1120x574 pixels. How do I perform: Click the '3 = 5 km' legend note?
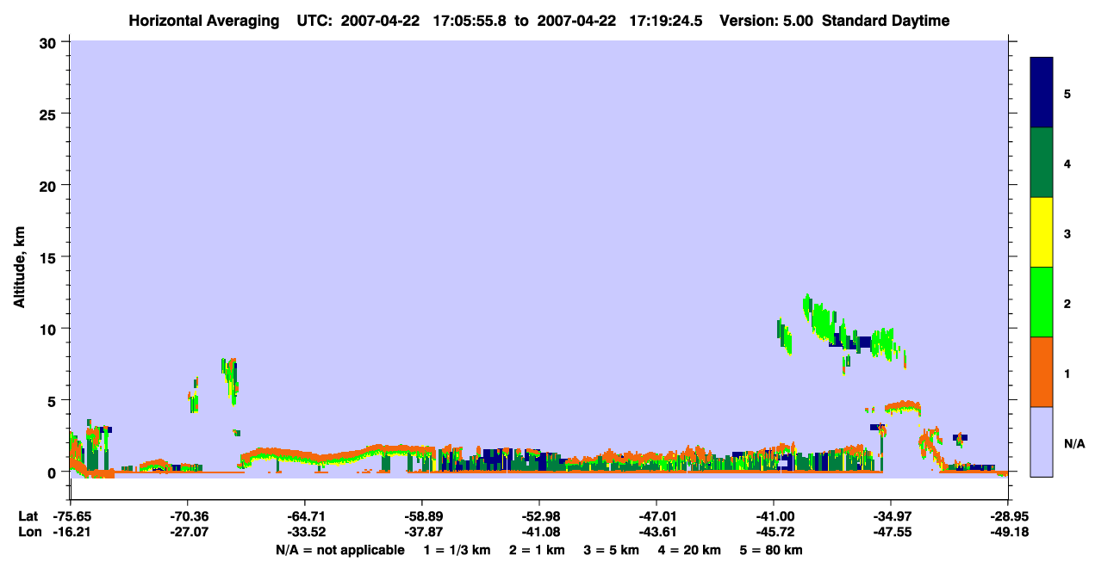pos(612,550)
